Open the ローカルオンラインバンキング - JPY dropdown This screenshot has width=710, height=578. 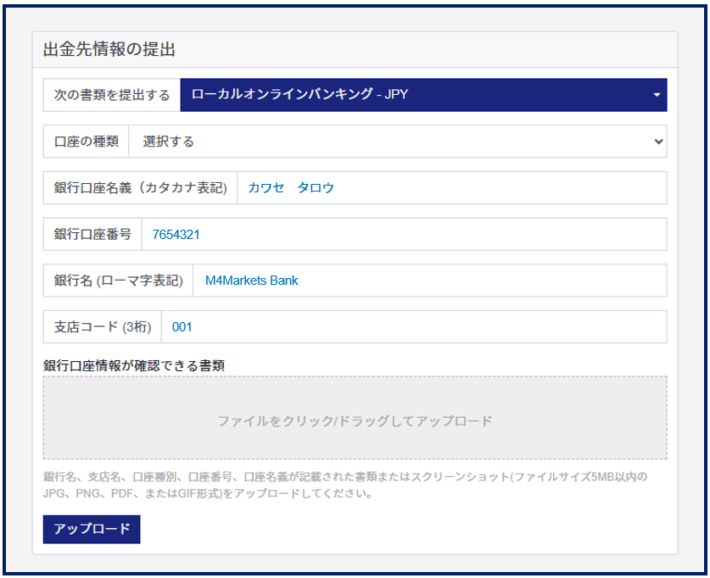click(x=422, y=95)
